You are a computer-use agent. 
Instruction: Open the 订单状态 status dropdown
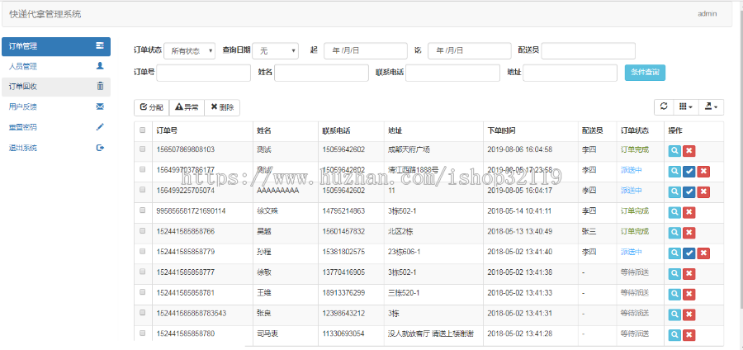pos(190,50)
